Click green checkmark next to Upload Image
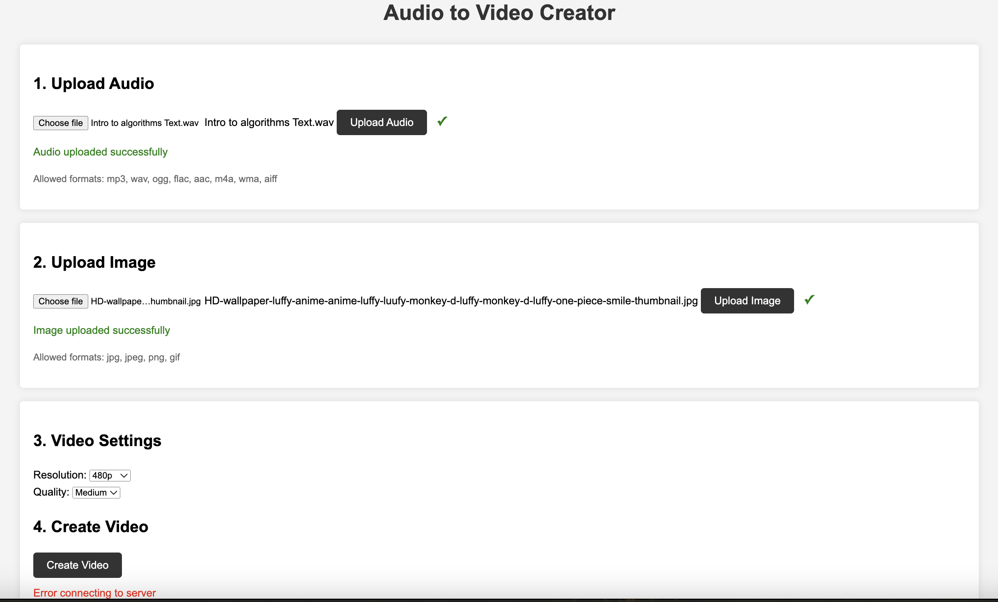This screenshot has width=998, height=602. tap(809, 300)
